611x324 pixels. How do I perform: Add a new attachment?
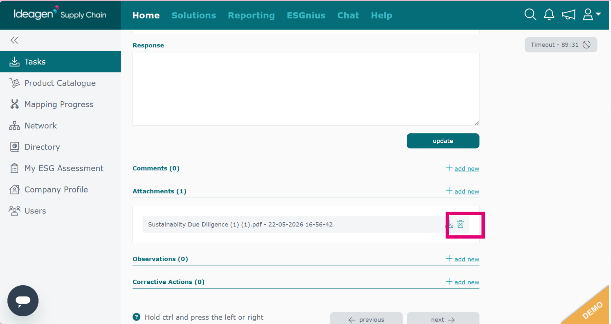[x=463, y=191]
